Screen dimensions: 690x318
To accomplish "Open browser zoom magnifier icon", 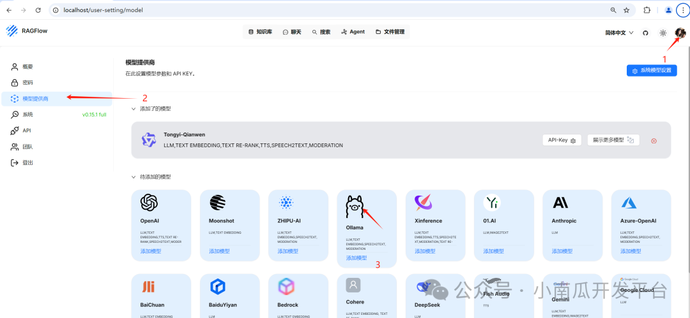I will pos(613,10).
